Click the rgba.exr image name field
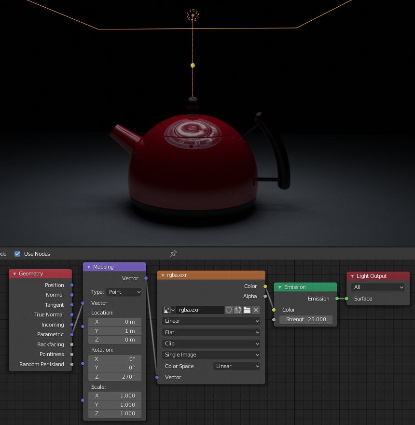The height and width of the screenshot is (425, 415). click(200, 310)
